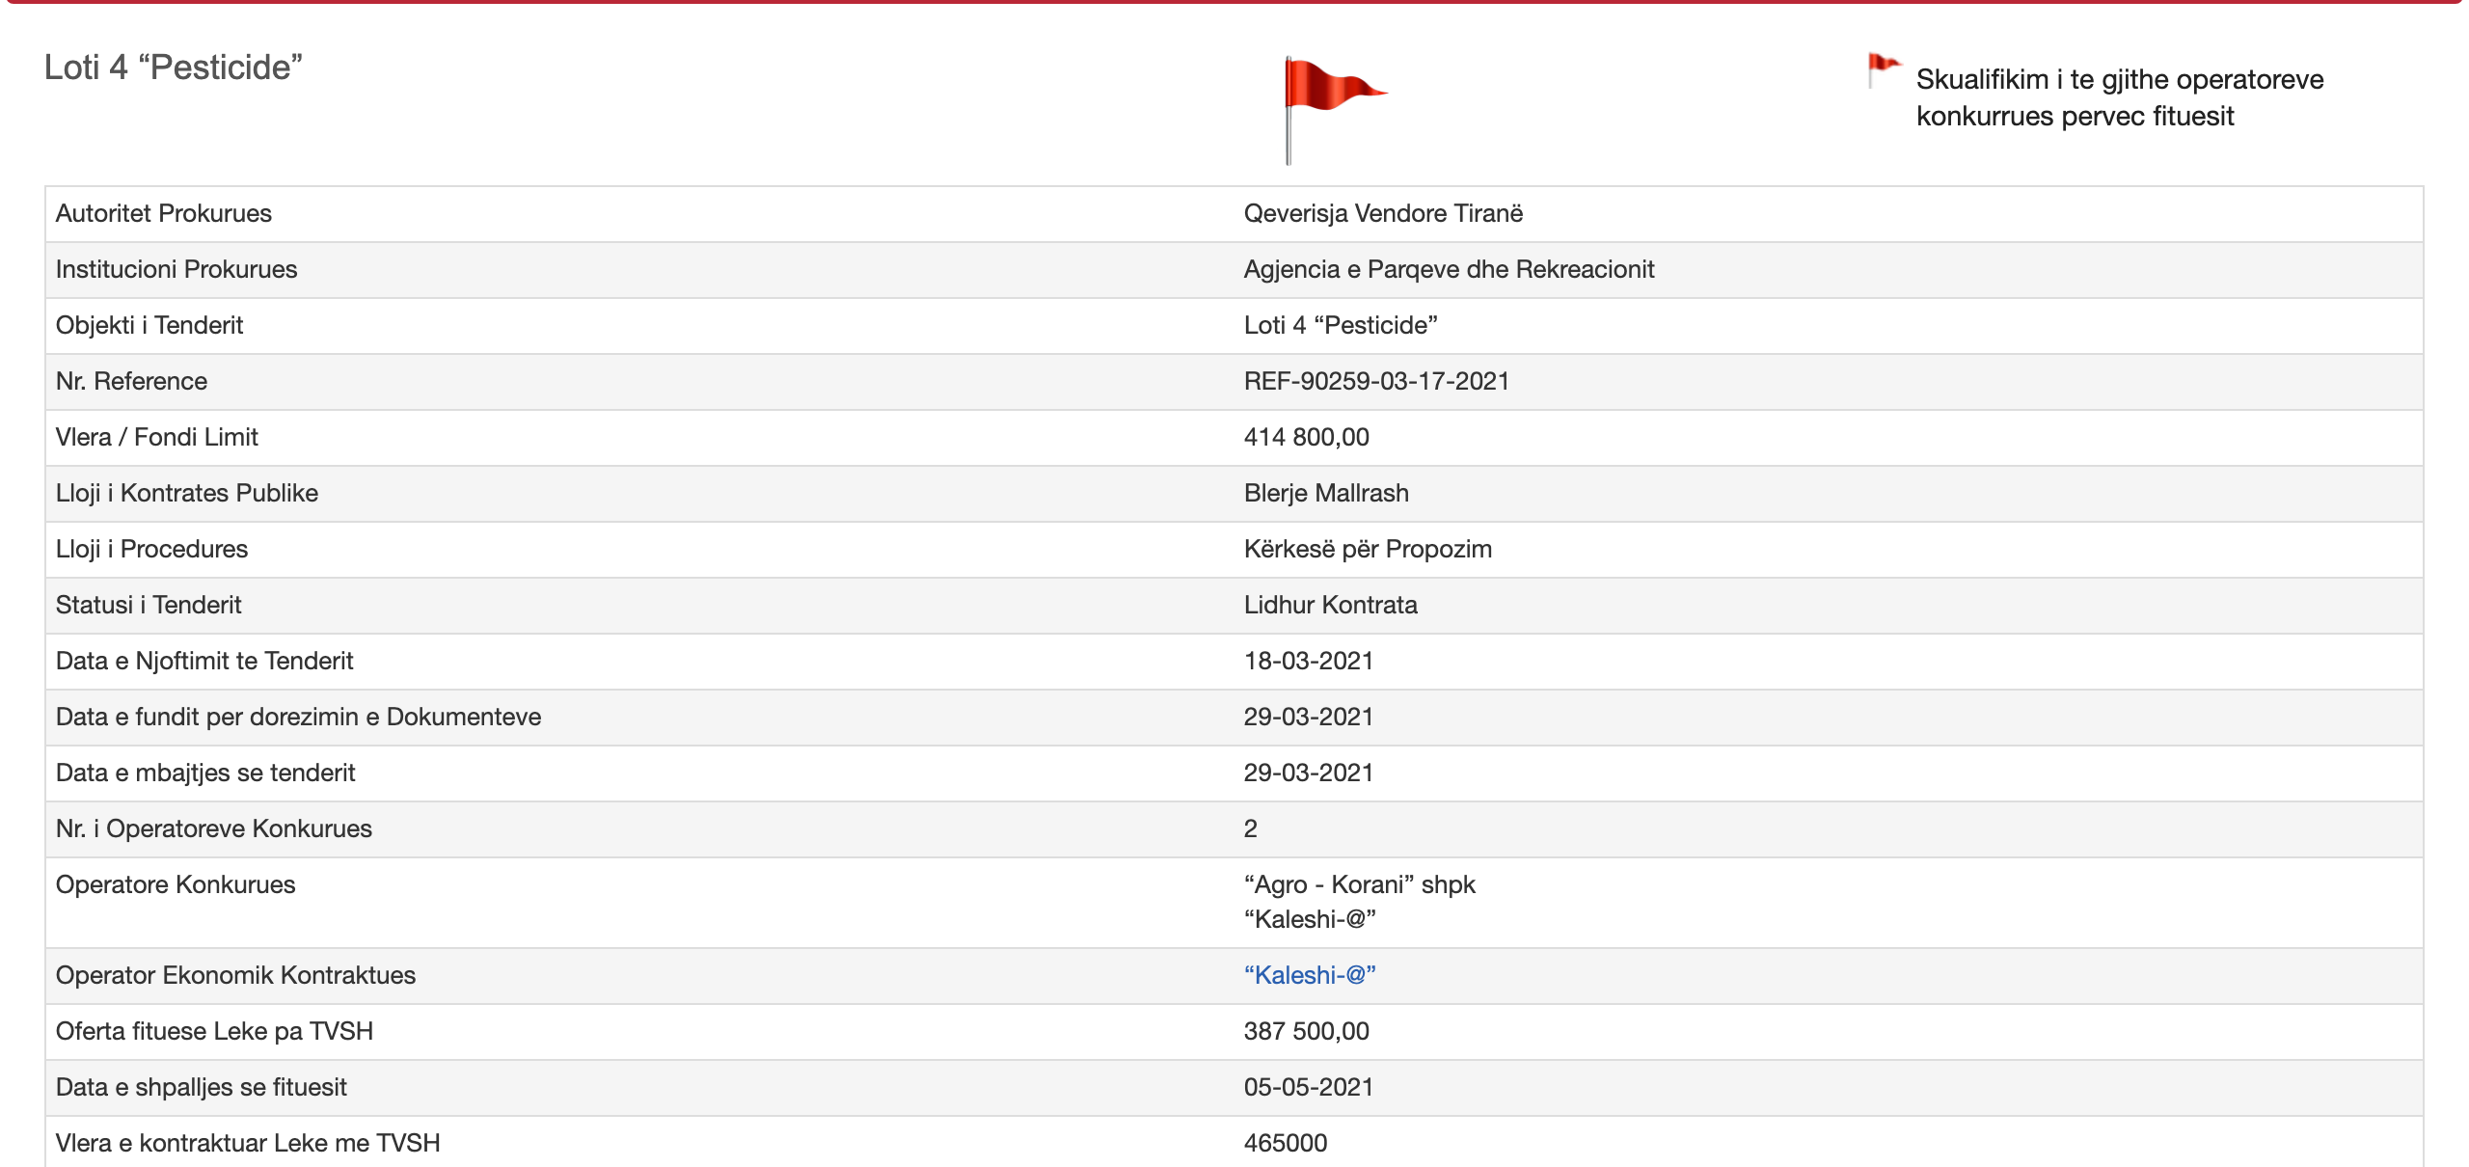Click the Nr. i Operatoreve Konkurues label

pyautogui.click(x=214, y=828)
